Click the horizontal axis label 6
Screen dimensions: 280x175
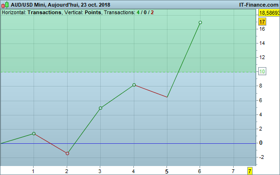pyautogui.click(x=200, y=171)
